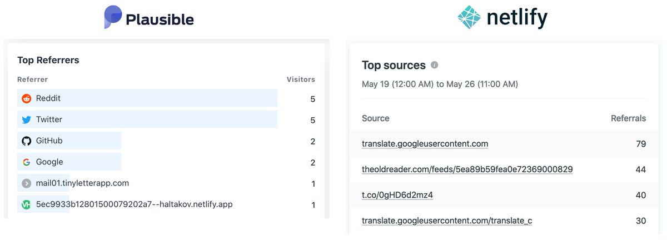
Task: Click the Top sources heading
Action: [394, 66]
